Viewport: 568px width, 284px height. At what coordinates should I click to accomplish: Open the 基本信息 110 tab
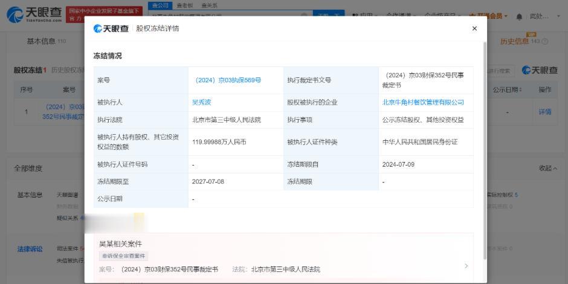pyautogui.click(x=47, y=41)
